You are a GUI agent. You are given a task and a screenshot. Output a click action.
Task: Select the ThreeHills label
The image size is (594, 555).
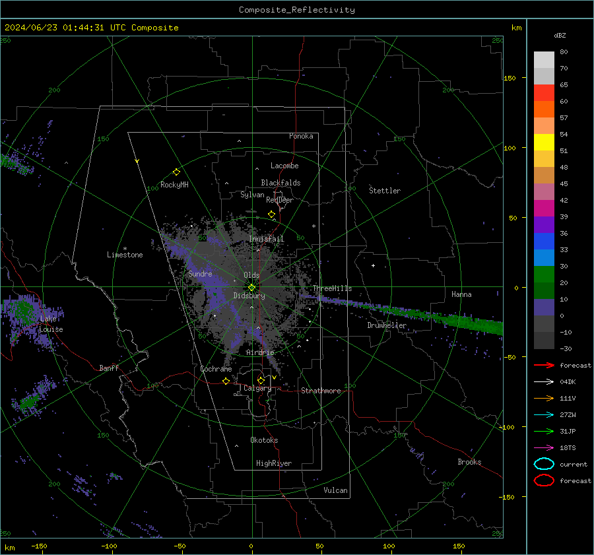pyautogui.click(x=332, y=288)
